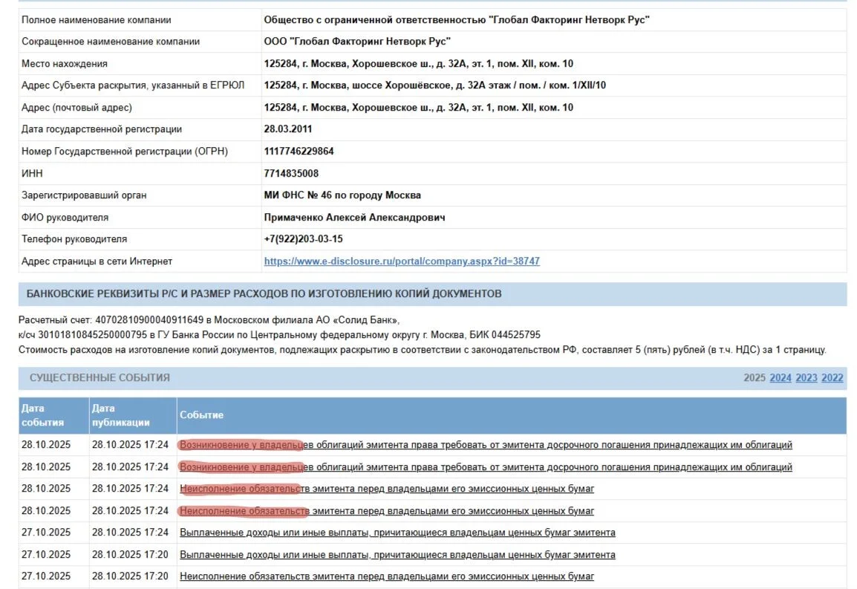Click the 'Зарегистрировавший орган' label

(84, 195)
